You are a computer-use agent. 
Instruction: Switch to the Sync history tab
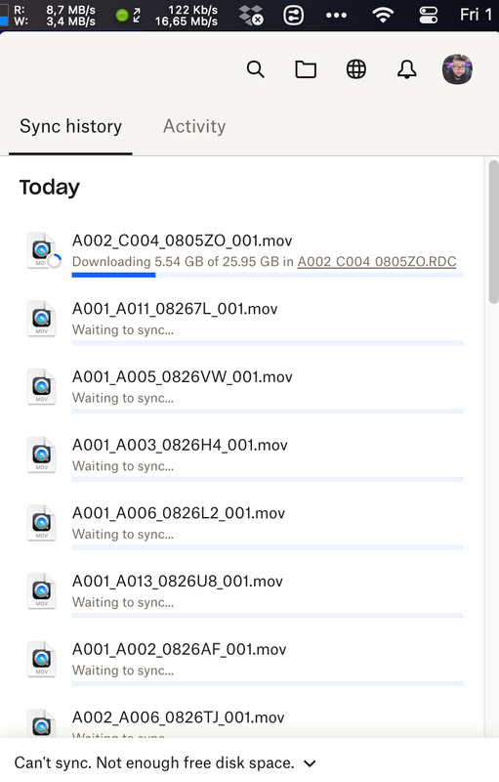pos(70,127)
